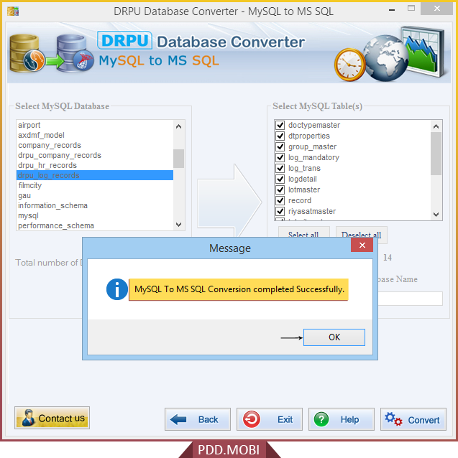Viewport: 458px width, 458px height.
Task: Uncheck the log_trans table checkbox
Action: (280, 168)
